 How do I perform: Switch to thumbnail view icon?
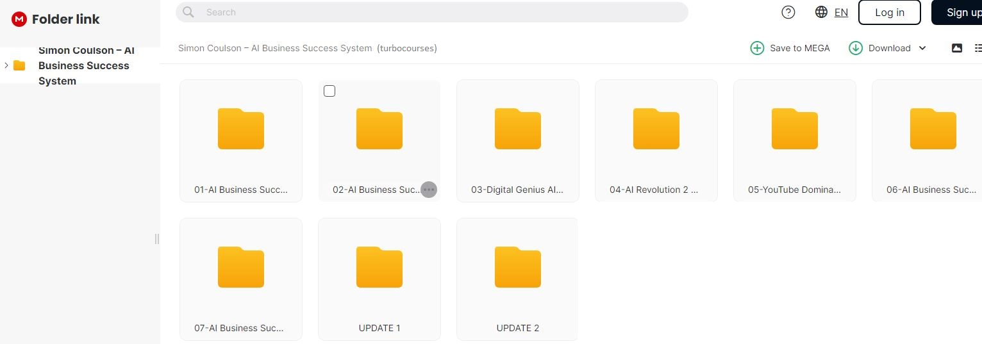pyautogui.click(x=957, y=48)
